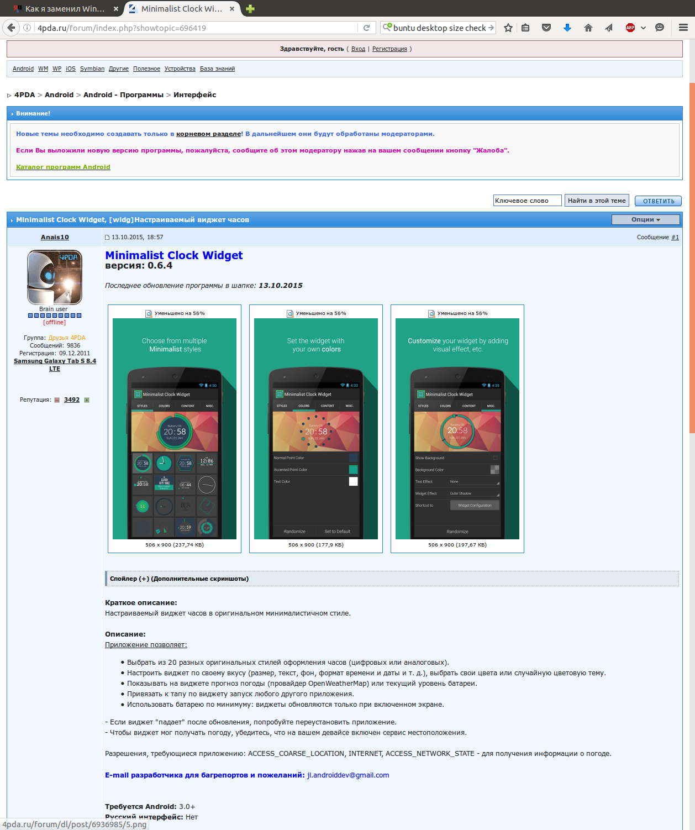Click the Вход login link
Viewport: 695px width, 830px height.
pyautogui.click(x=358, y=49)
